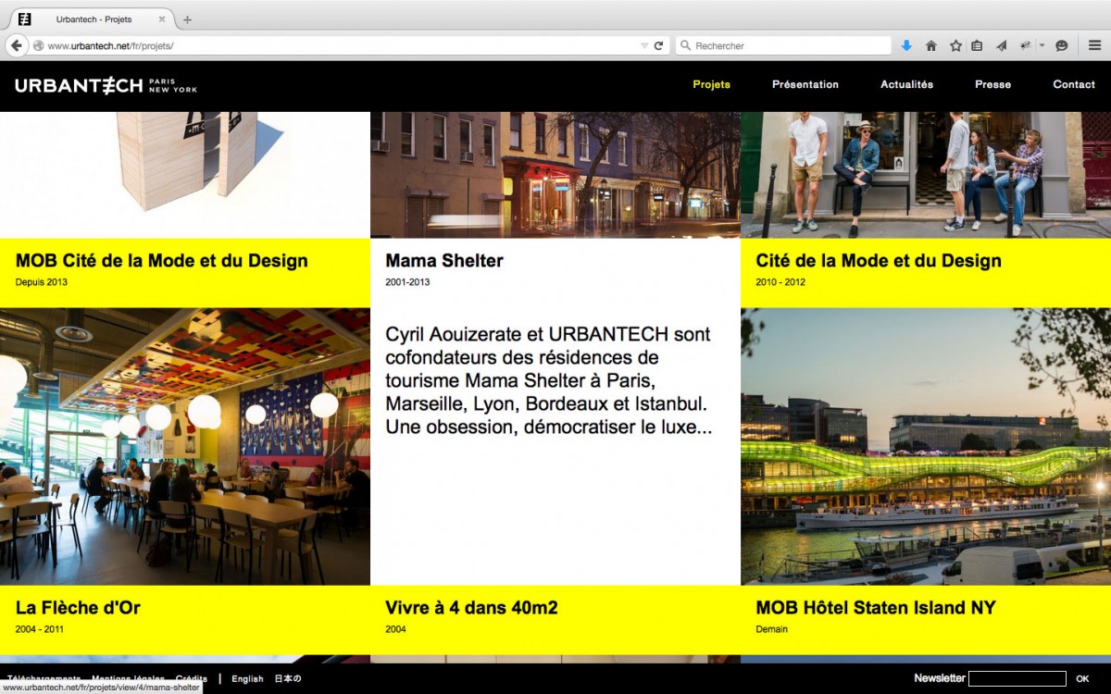
Task: Open La Flèche d'Or project title
Action: click(x=78, y=608)
